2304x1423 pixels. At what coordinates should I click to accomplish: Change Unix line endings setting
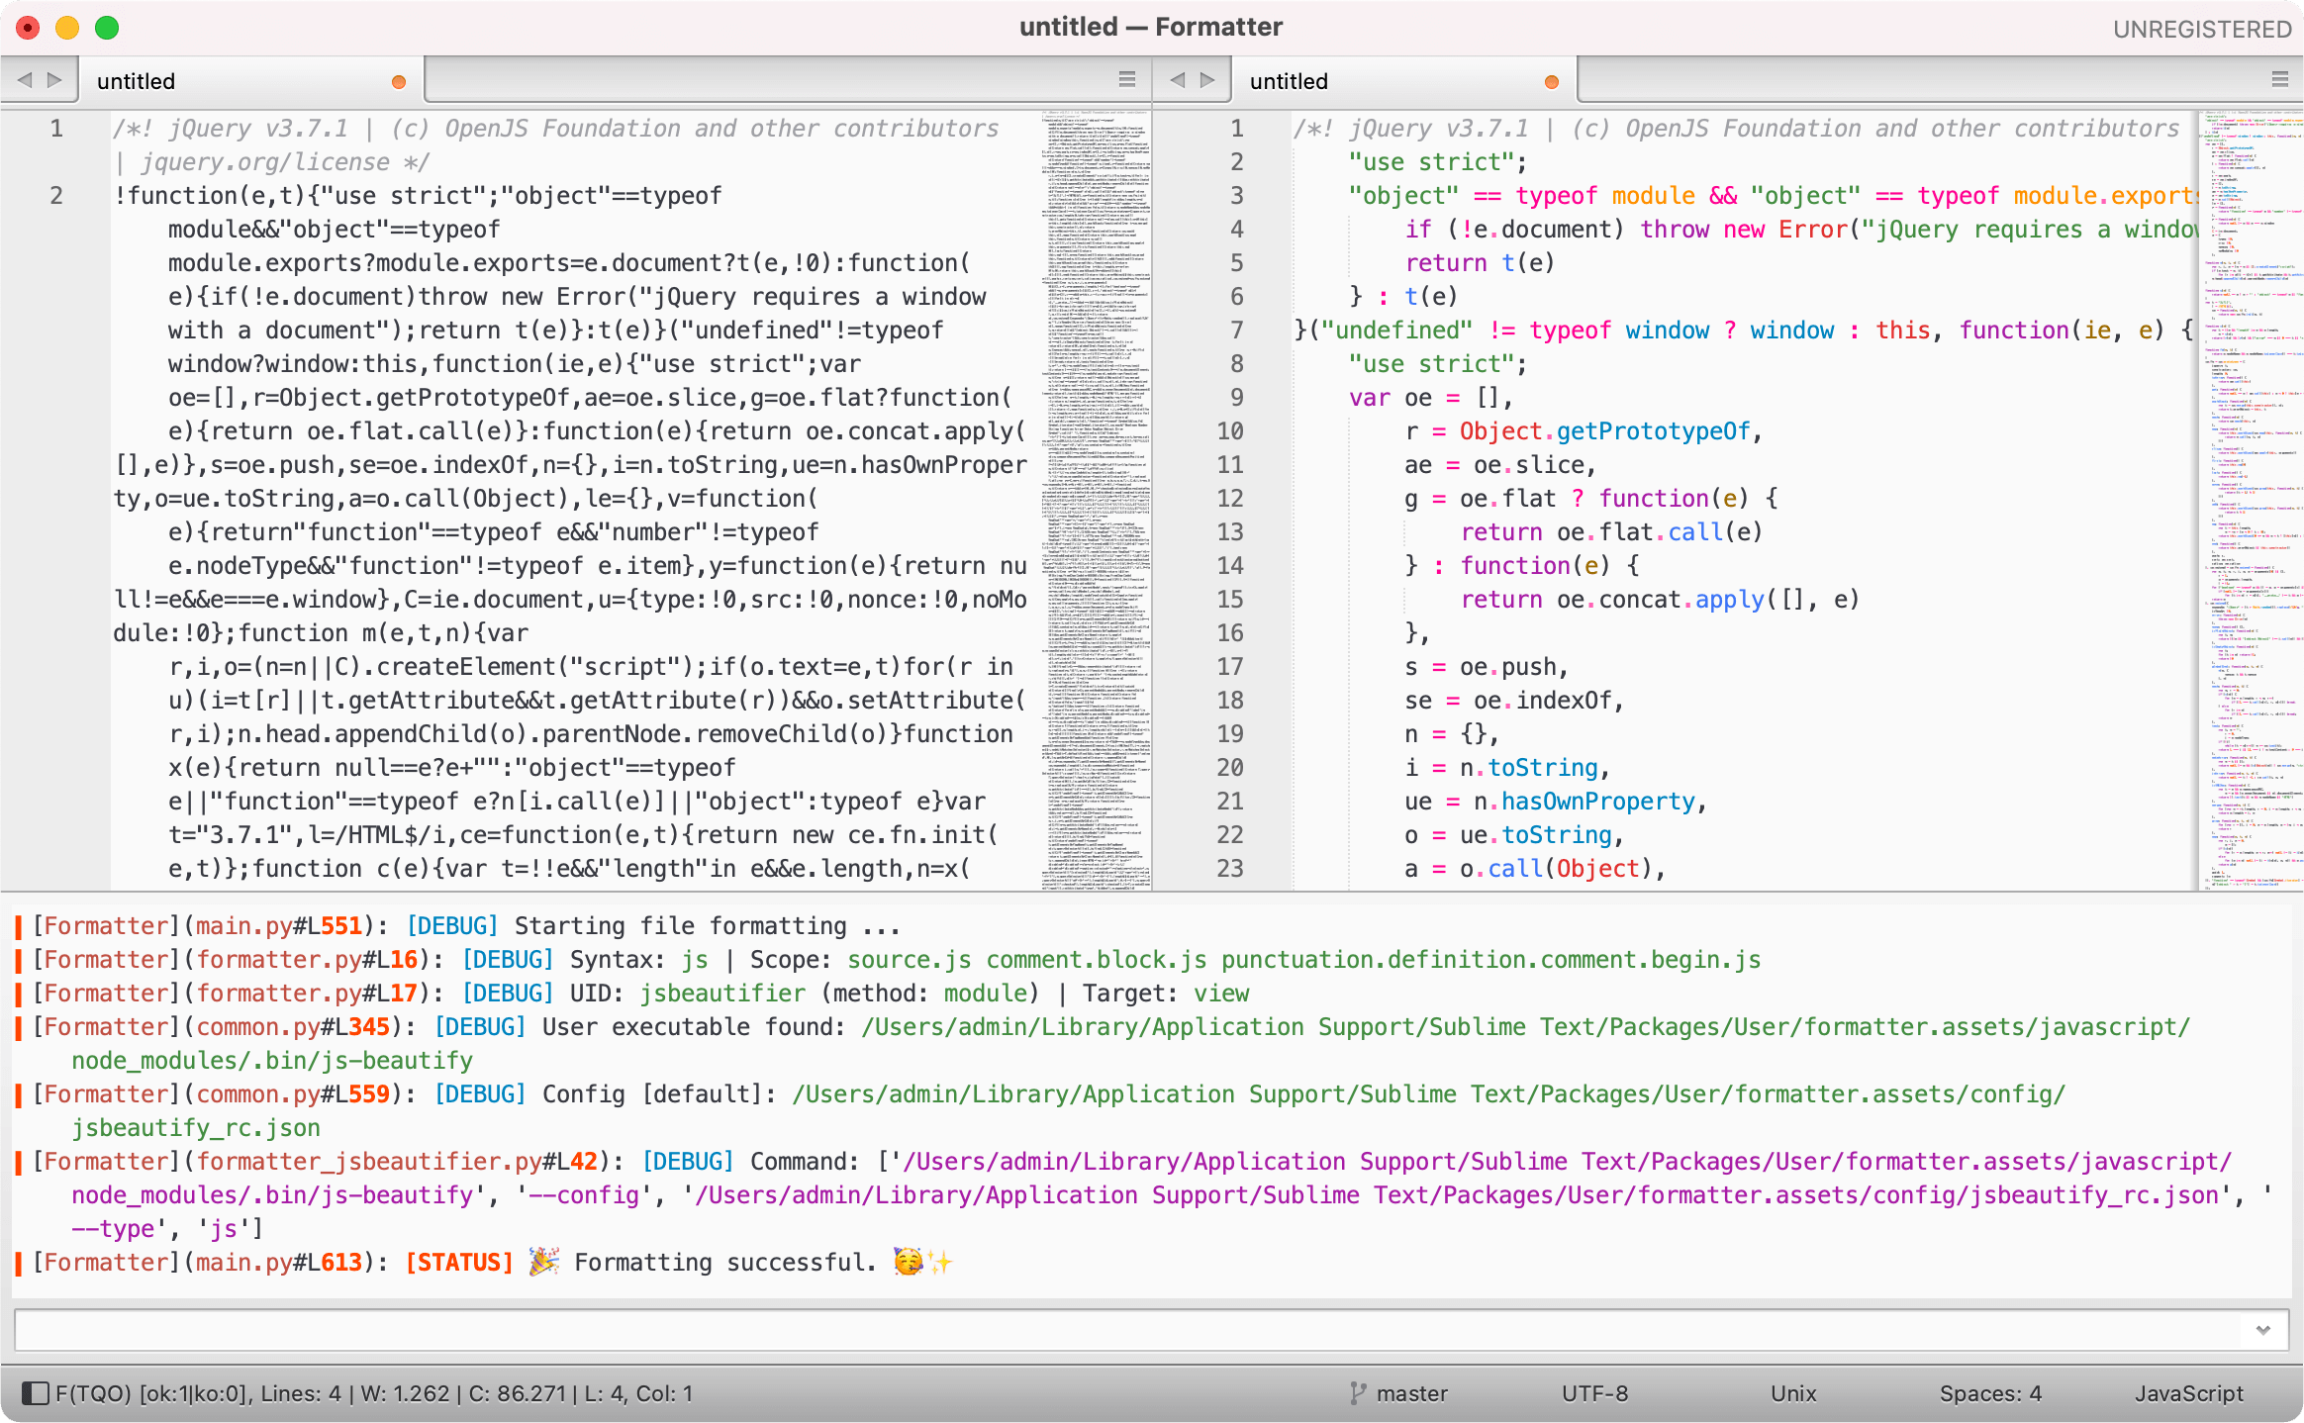[x=1793, y=1393]
